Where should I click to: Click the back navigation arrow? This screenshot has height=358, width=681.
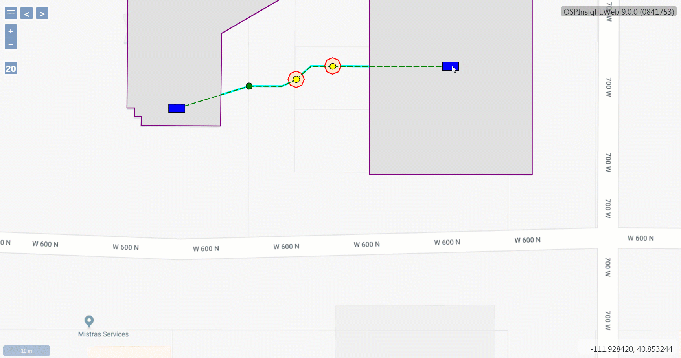pos(26,13)
